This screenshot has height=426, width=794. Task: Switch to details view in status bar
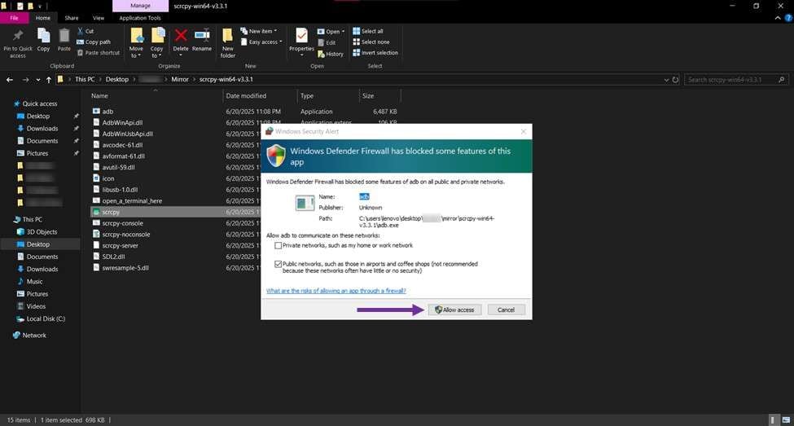tap(773, 420)
